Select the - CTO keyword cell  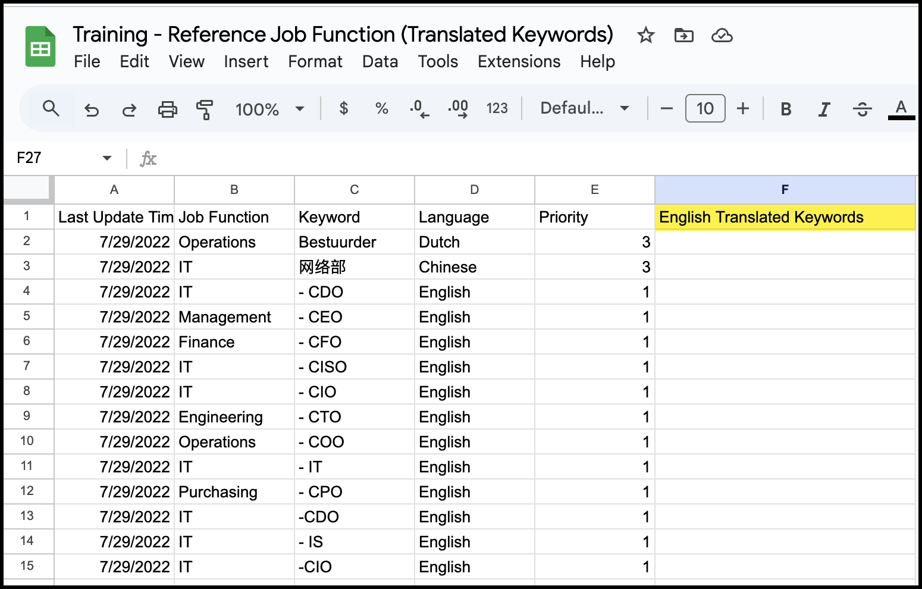(x=355, y=417)
